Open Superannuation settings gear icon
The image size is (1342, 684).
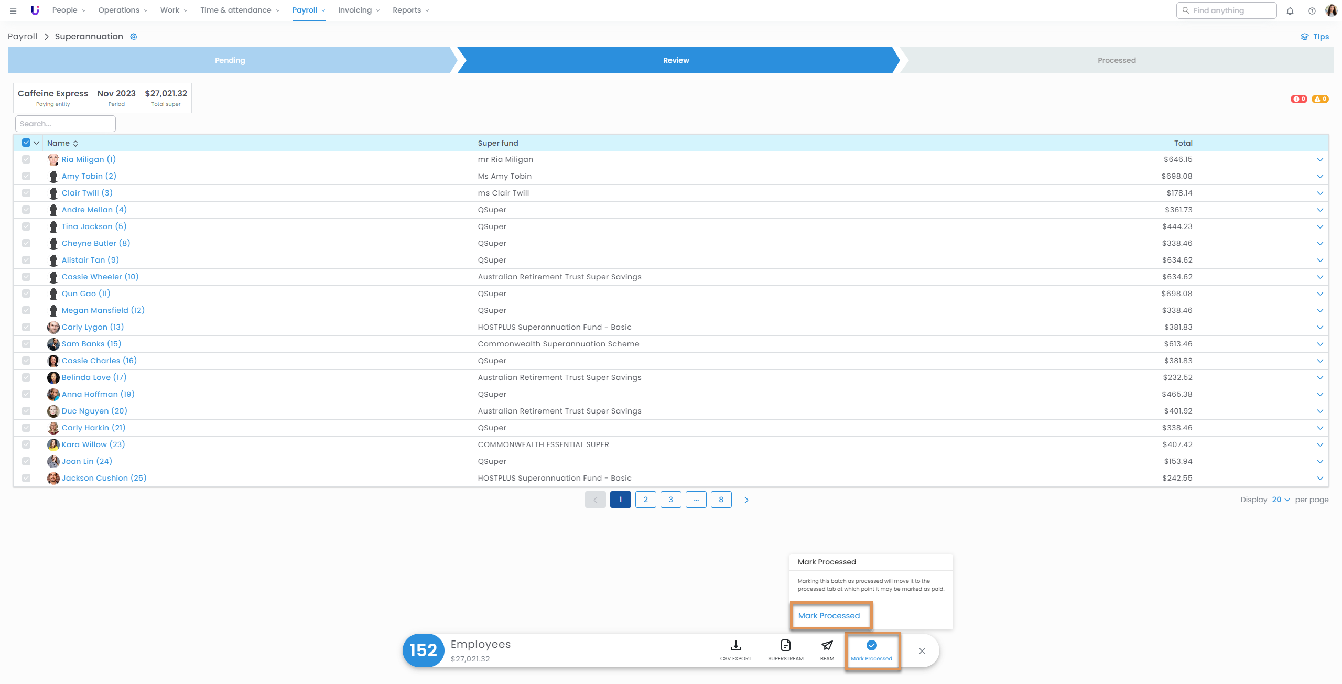pos(134,37)
